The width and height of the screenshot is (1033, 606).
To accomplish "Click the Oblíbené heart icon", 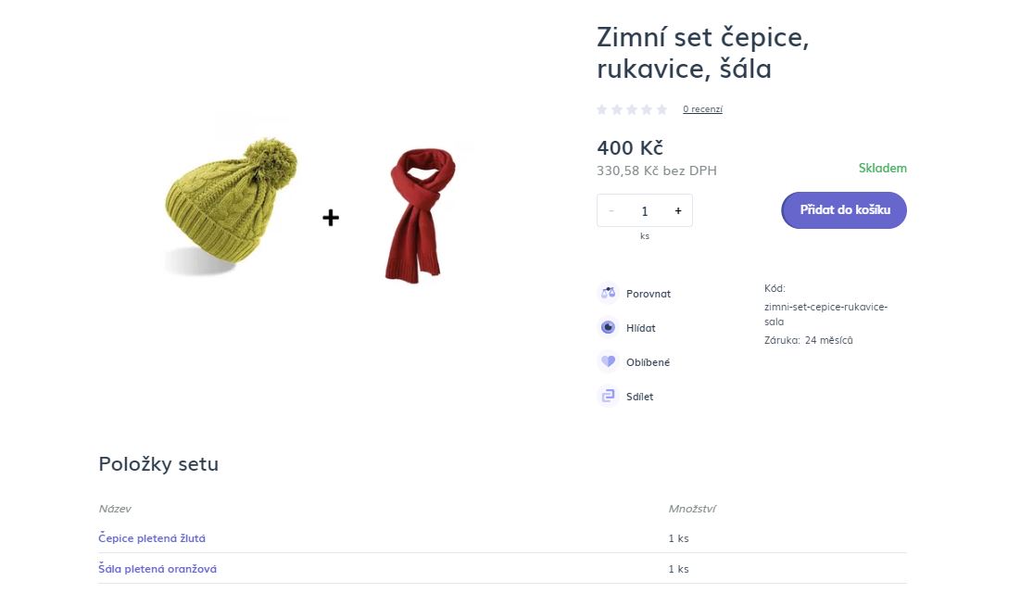I will pos(609,361).
